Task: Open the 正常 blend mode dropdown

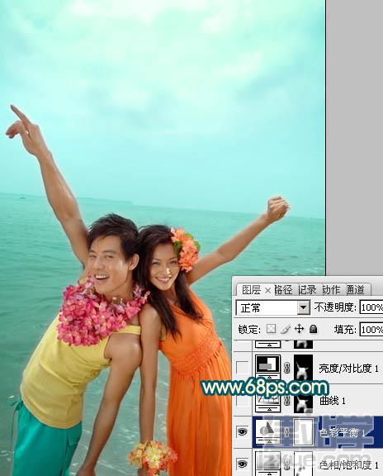Action: (273, 307)
